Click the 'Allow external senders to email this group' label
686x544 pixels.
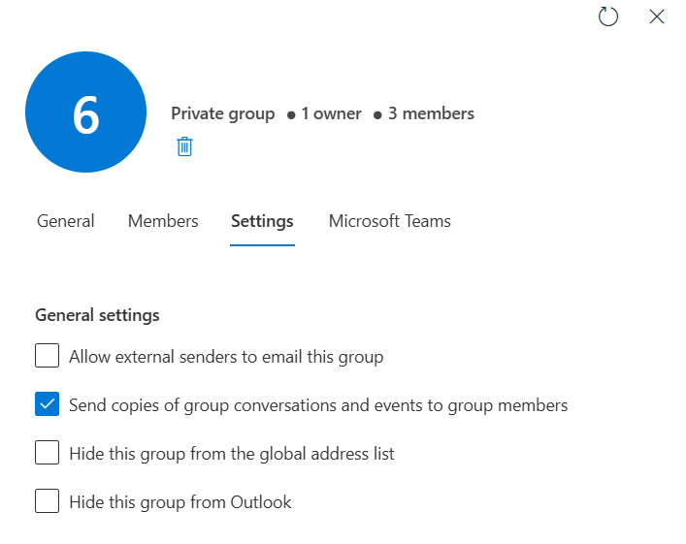tap(226, 357)
